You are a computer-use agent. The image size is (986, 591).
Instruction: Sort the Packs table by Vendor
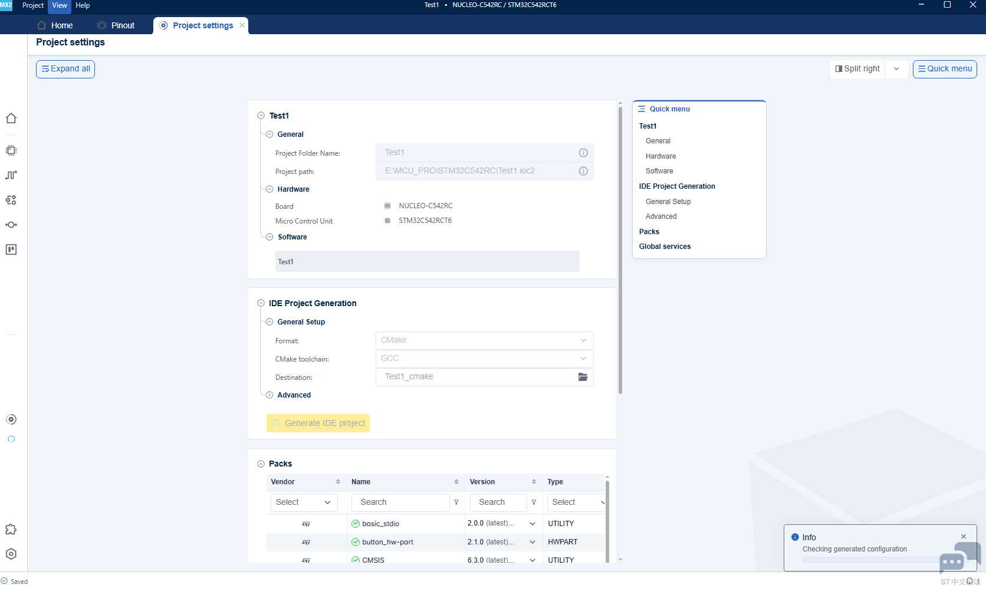point(338,482)
